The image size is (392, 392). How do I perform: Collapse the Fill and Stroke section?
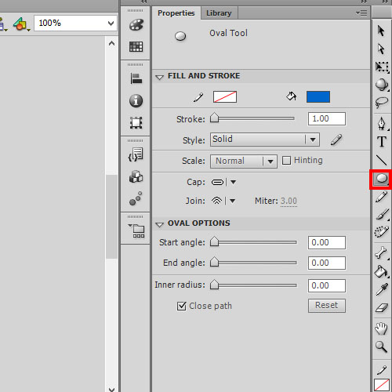click(x=159, y=77)
